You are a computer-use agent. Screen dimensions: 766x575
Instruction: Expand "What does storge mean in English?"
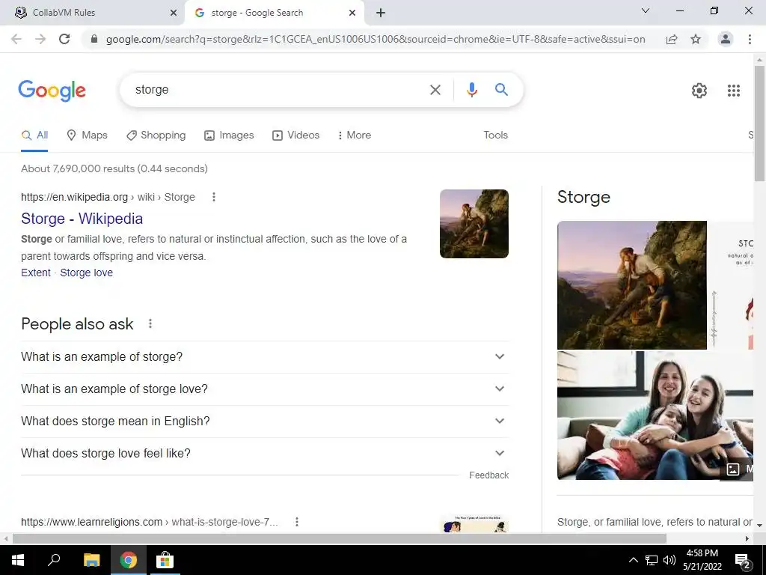[x=265, y=422]
